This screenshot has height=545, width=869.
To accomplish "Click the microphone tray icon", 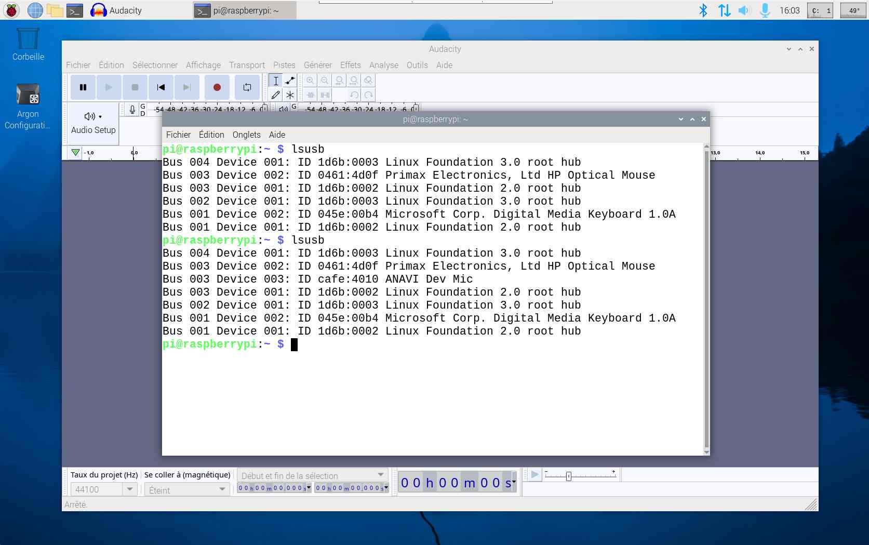I will (x=765, y=10).
